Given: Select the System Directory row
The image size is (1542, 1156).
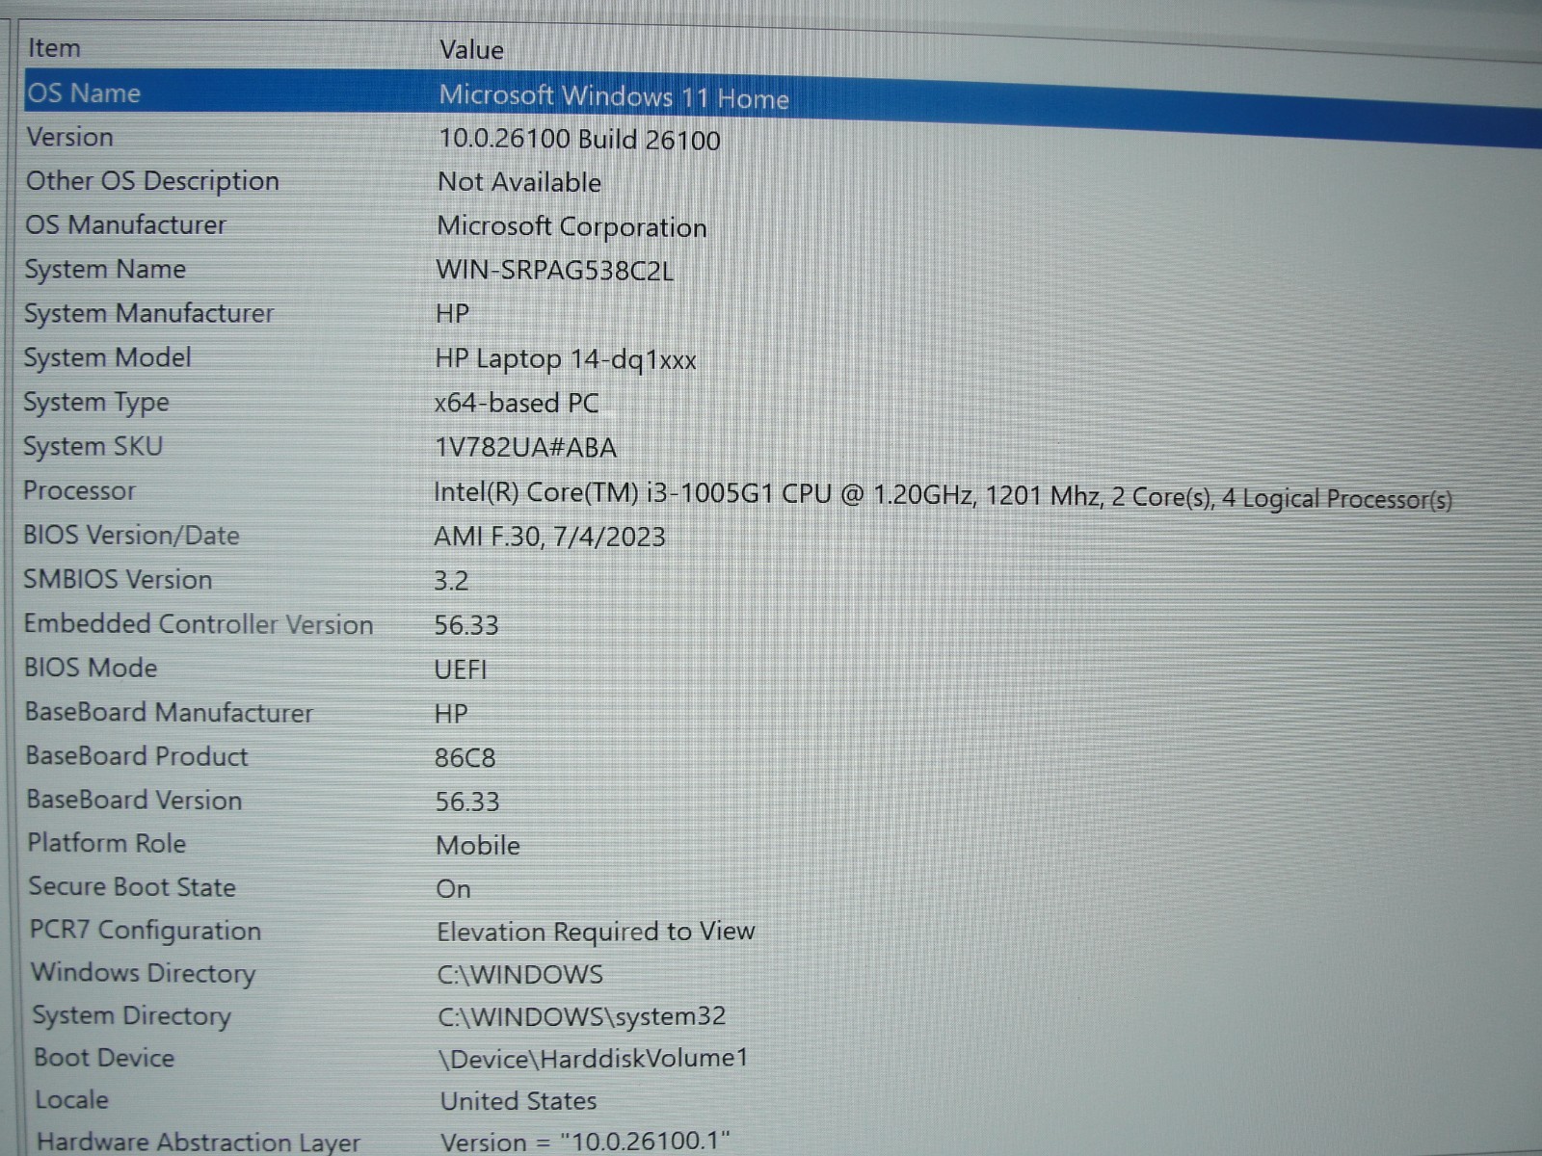Looking at the screenshot, I should (132, 1016).
